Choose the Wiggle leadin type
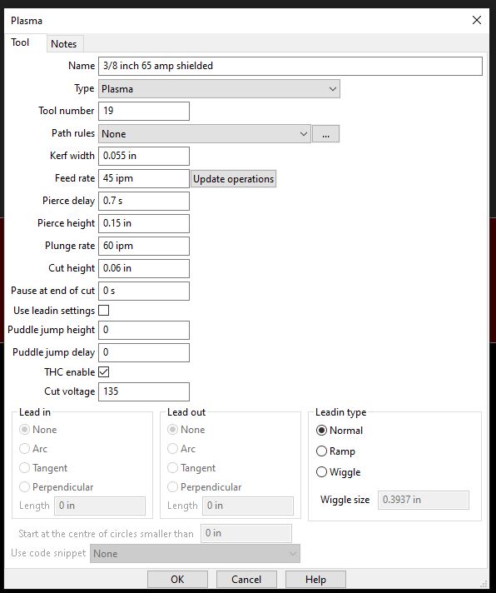Viewport: 496px width, 593px height. pos(339,472)
